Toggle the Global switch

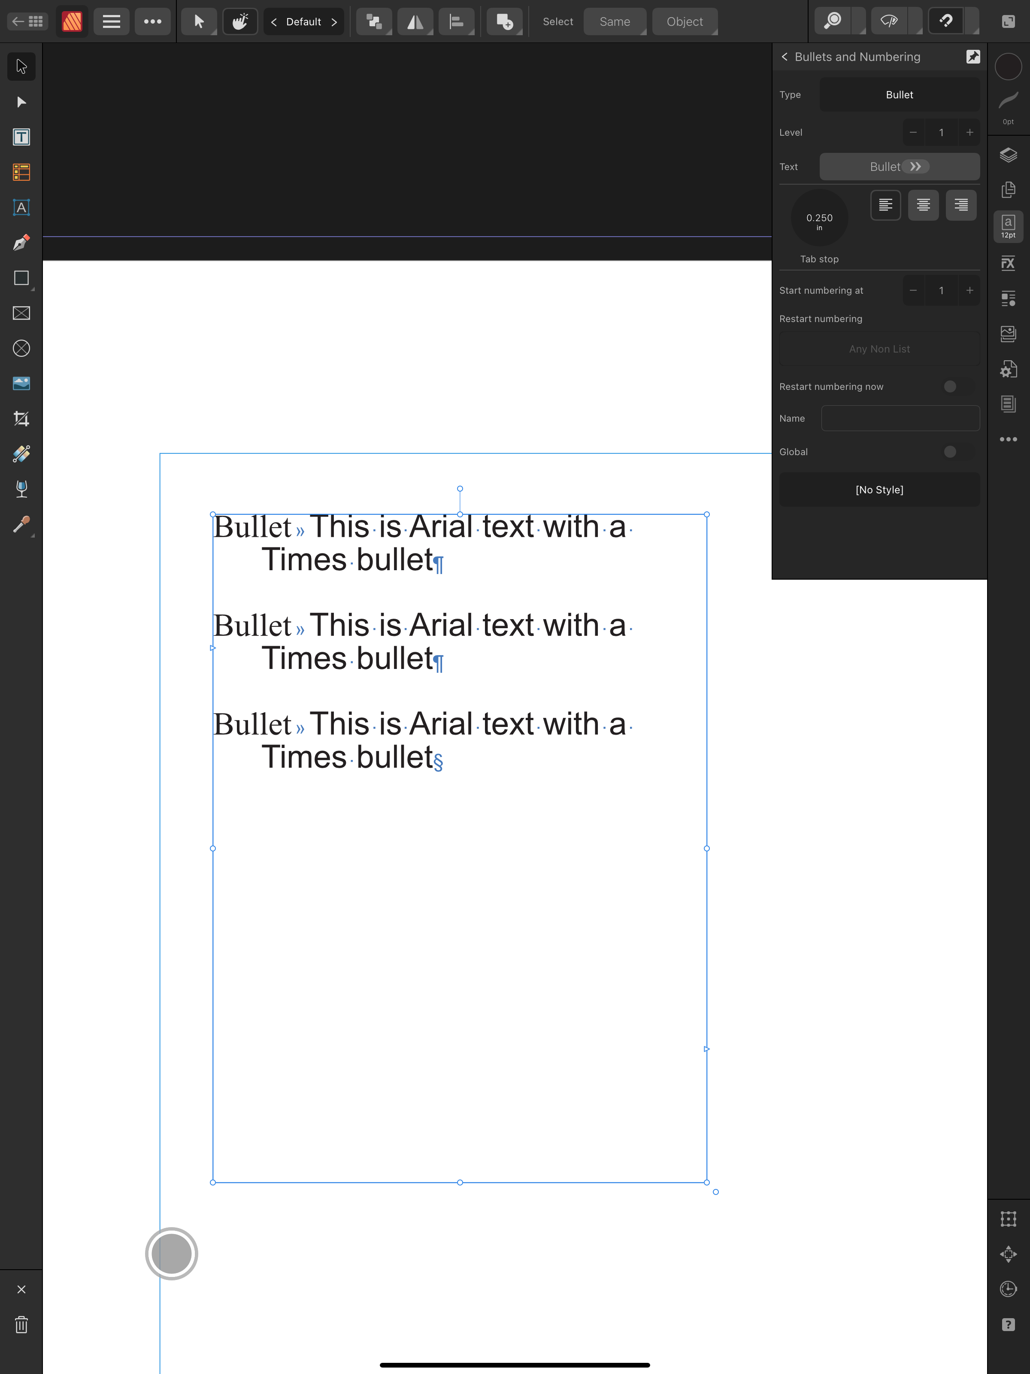pyautogui.click(x=958, y=452)
